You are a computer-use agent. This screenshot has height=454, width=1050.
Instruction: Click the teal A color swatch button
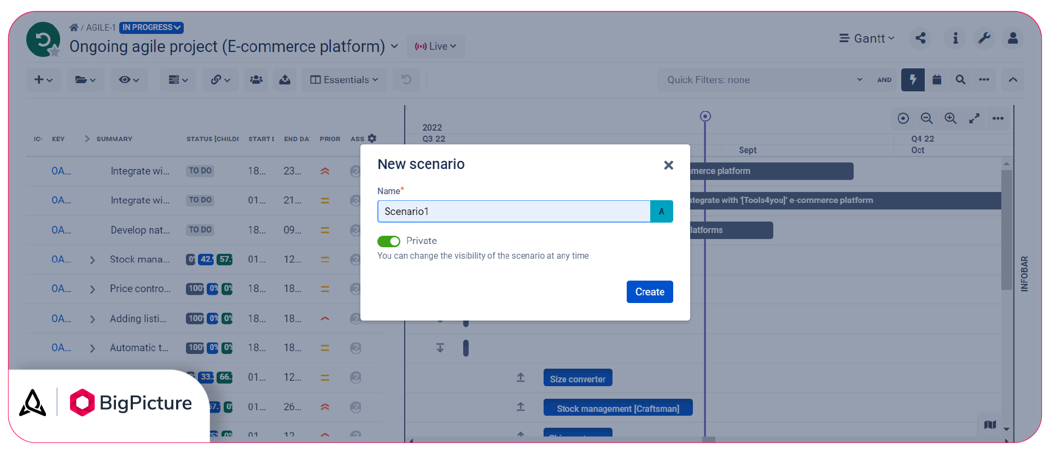[662, 212]
